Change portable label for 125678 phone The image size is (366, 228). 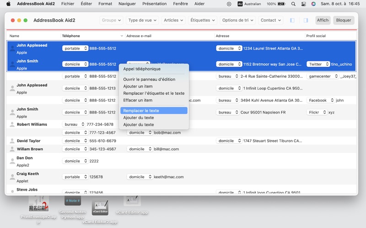coord(75,177)
